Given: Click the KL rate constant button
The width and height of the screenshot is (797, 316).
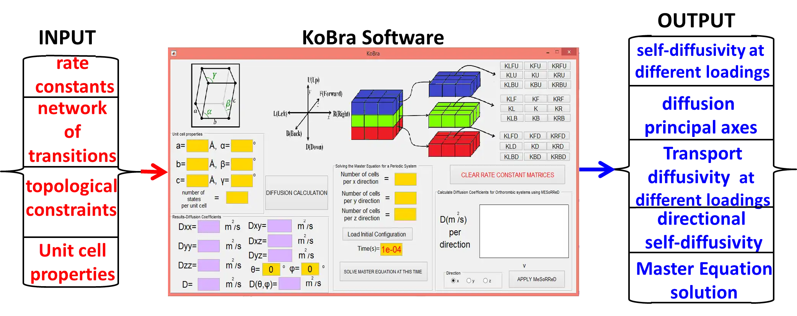Looking at the screenshot, I should pos(511,109).
